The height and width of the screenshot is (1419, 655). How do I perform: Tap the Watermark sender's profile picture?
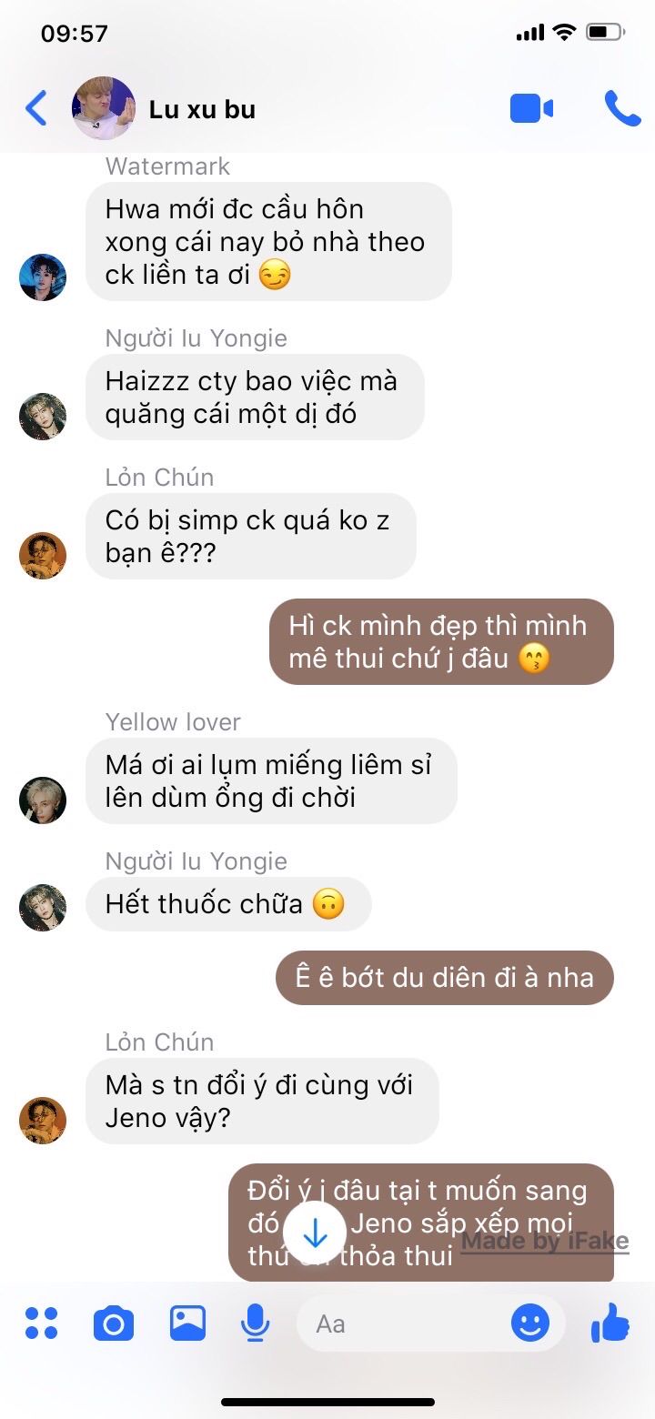coord(43,277)
